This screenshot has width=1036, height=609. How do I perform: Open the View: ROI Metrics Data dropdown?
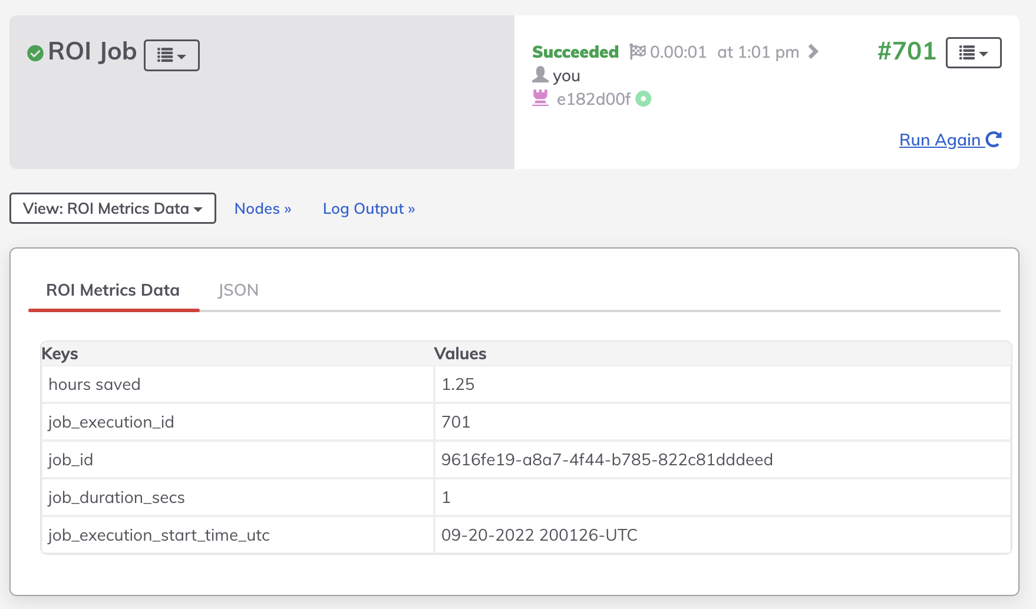coord(113,208)
